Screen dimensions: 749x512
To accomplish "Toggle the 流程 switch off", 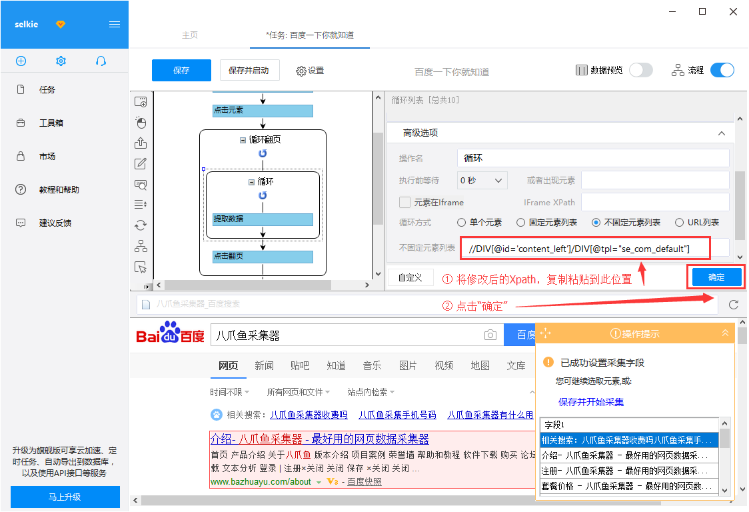I will [x=722, y=70].
